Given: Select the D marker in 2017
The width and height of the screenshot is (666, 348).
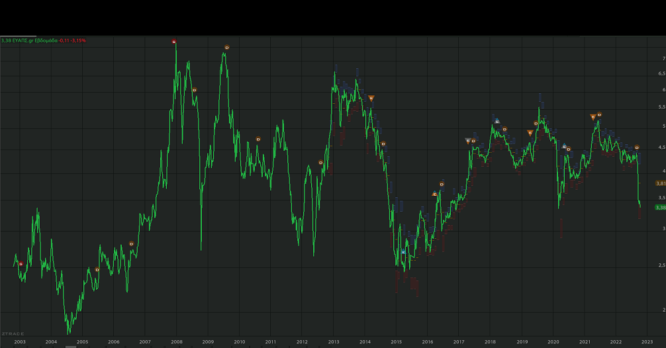Looking at the screenshot, I should pyautogui.click(x=473, y=141).
